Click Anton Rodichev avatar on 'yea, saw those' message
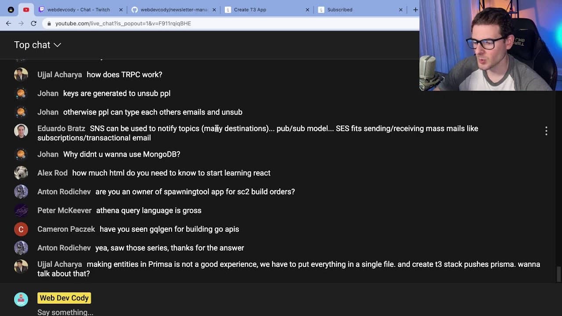The image size is (562, 316). [x=21, y=248]
